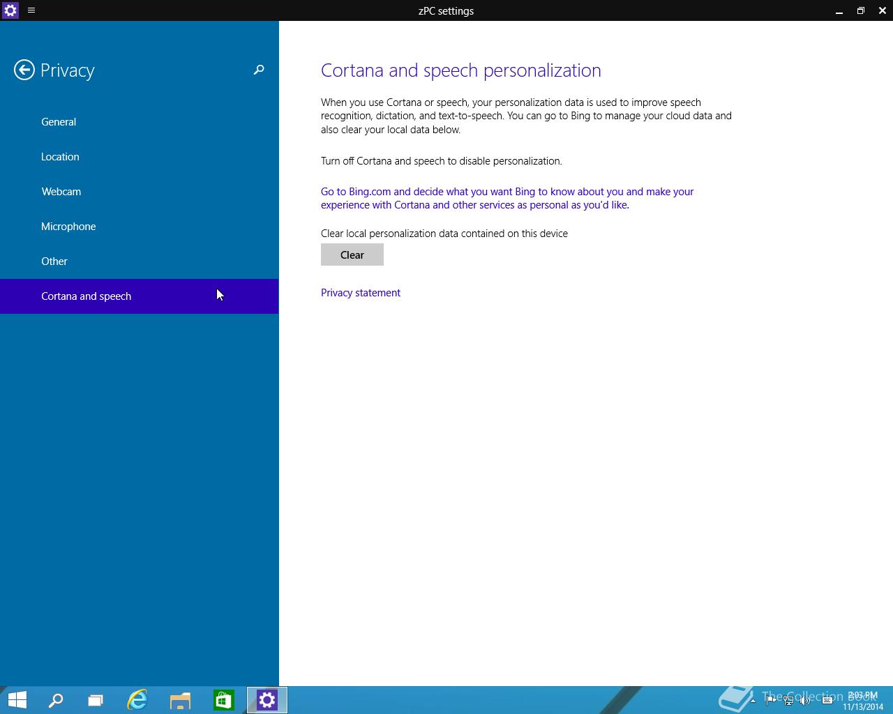Follow the Go to Bing.com link
Screen dimensions: 893x714
(507, 198)
